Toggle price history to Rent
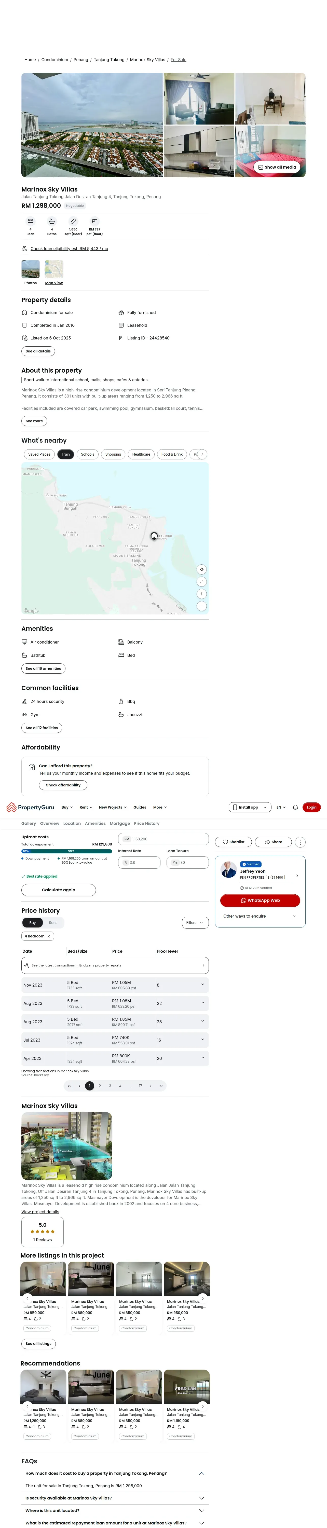 click(53, 922)
